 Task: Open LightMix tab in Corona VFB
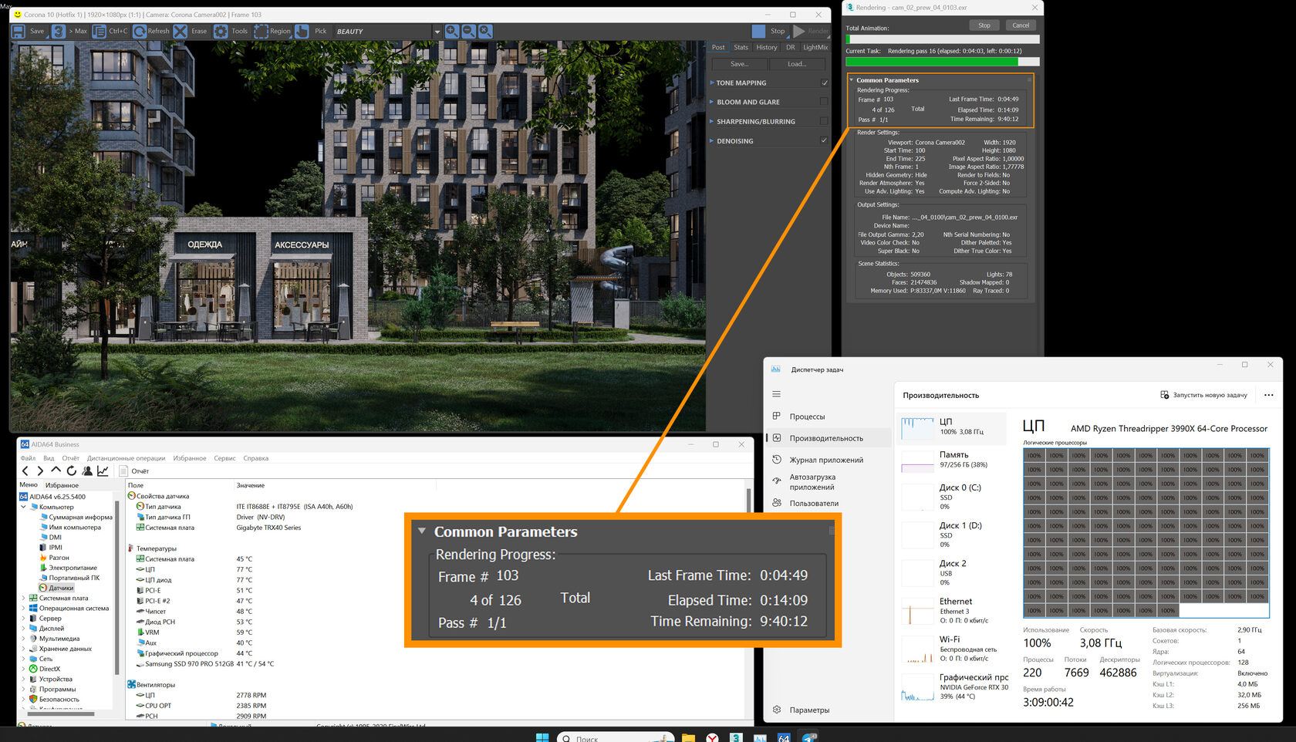coord(815,47)
